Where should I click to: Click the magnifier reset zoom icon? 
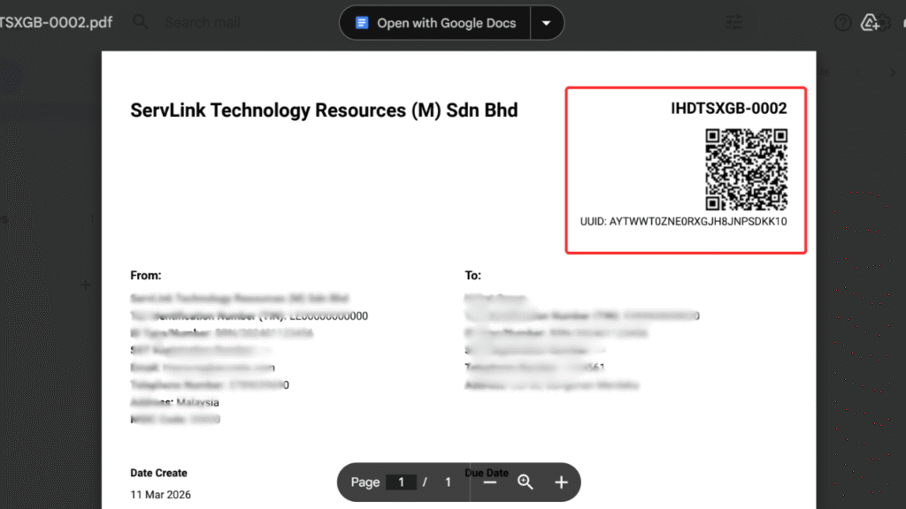click(526, 482)
